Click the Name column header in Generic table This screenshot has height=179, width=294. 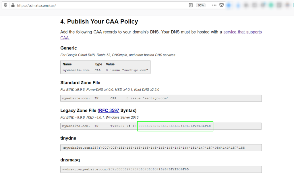67,64
